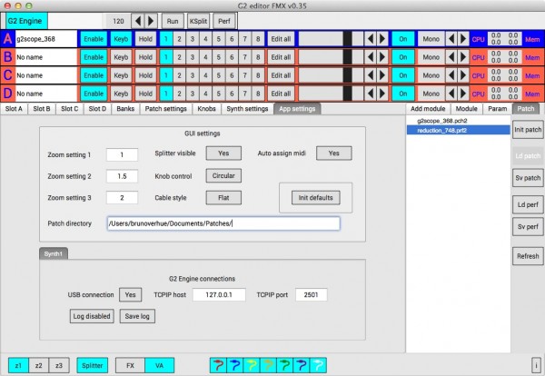545x376 pixels.
Task: Click slot B Mono right arrow
Action: click(x=463, y=57)
